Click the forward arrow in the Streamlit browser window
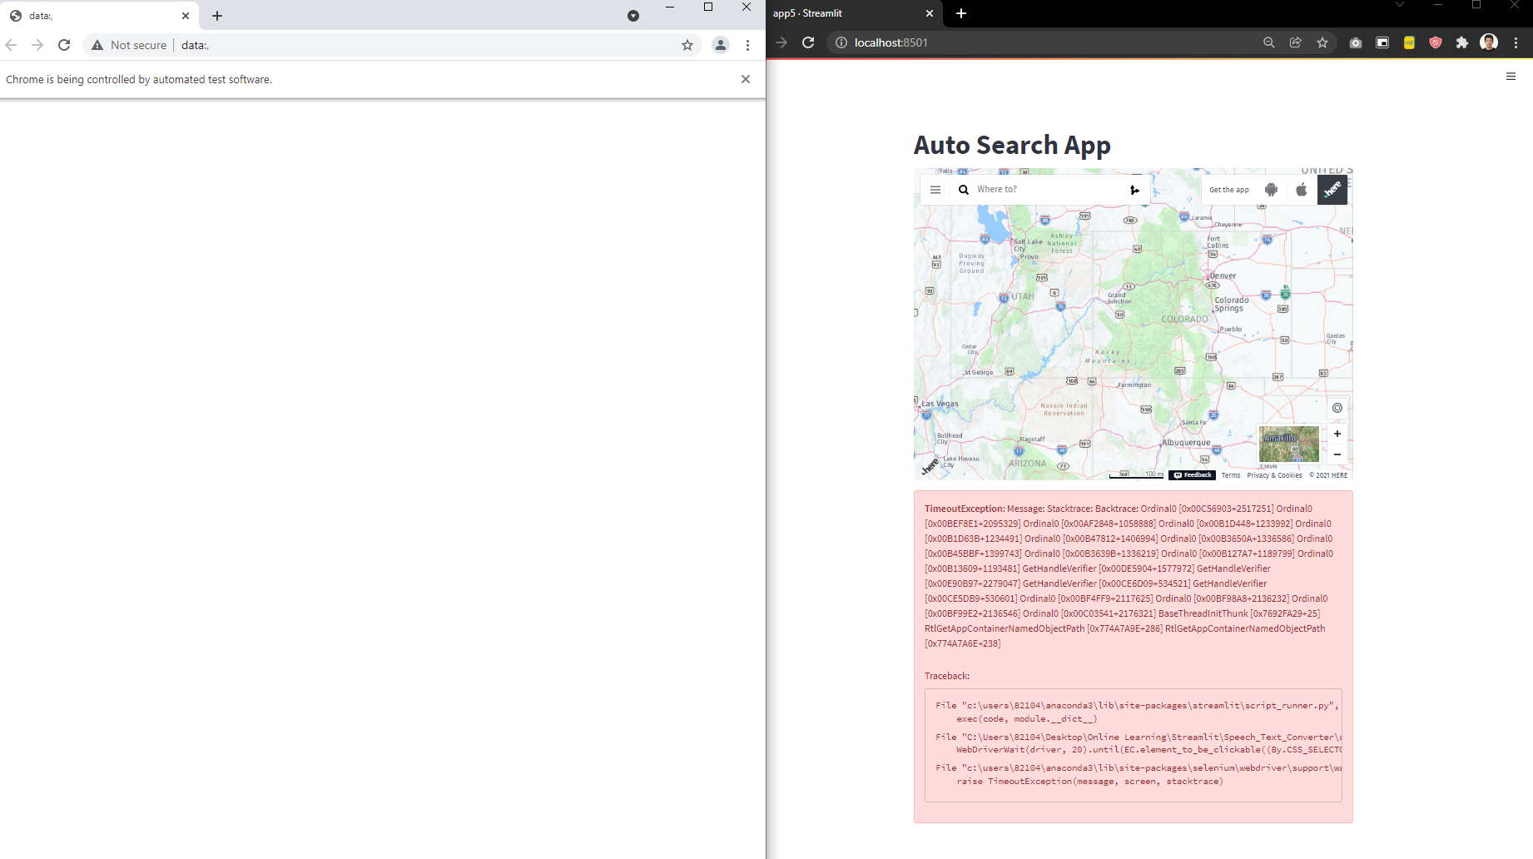This screenshot has height=859, width=1533. 781,42
